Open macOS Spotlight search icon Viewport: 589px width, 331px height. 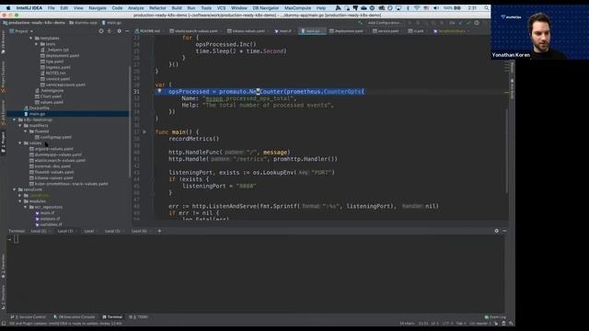(x=487, y=8)
